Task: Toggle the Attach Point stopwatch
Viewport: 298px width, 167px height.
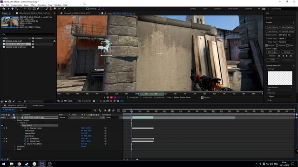Action: [25, 141]
